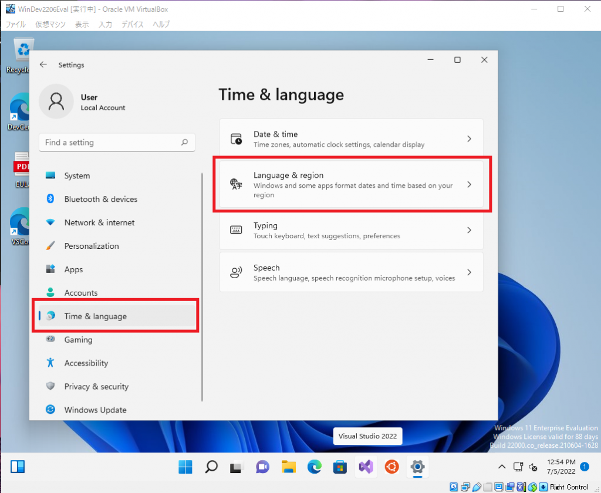The width and height of the screenshot is (601, 493).
Task: Open Visual Studio from the taskbar
Action: coord(366,467)
